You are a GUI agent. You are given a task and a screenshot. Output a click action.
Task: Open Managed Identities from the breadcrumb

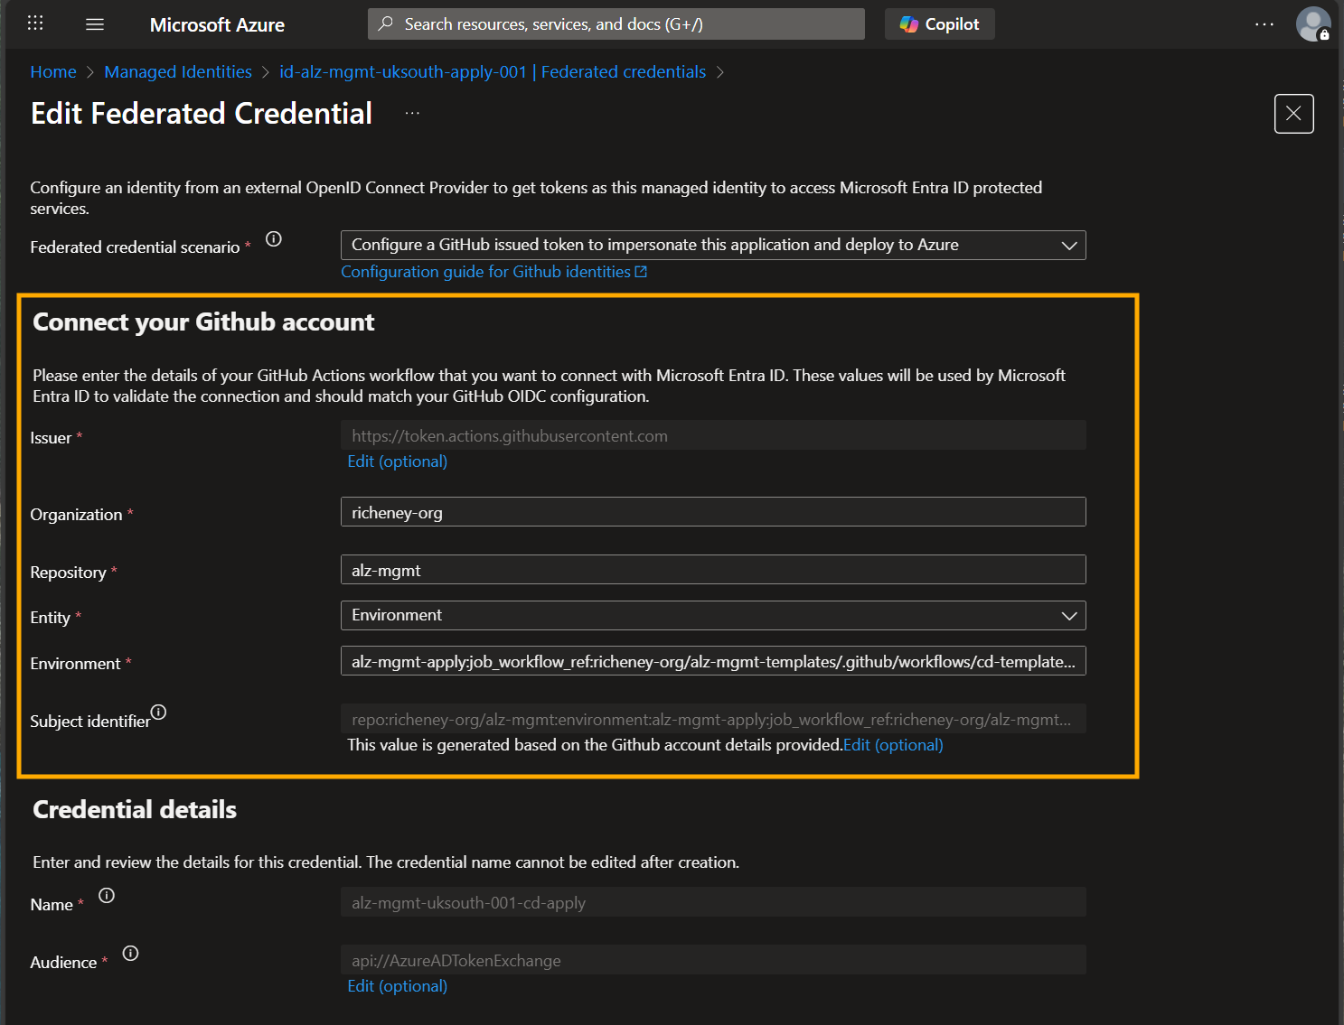point(177,71)
